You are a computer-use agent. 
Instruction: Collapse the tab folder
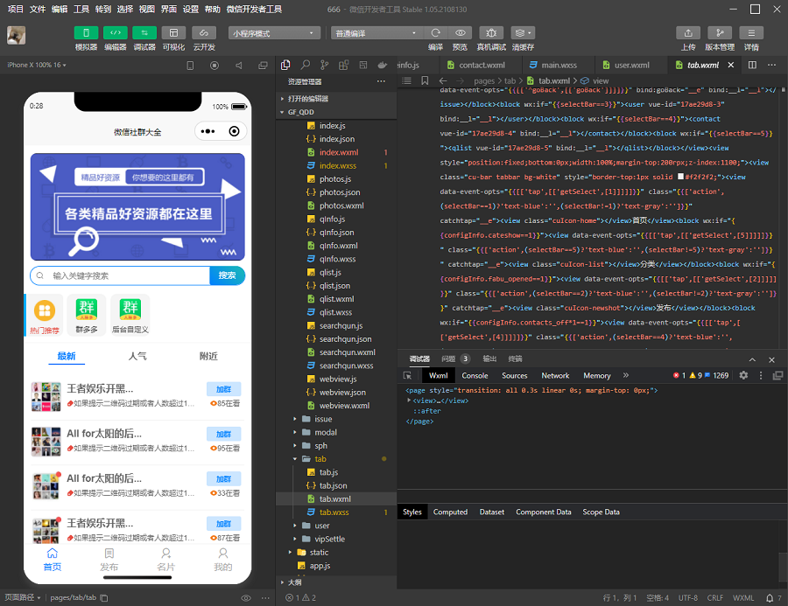pos(336,459)
